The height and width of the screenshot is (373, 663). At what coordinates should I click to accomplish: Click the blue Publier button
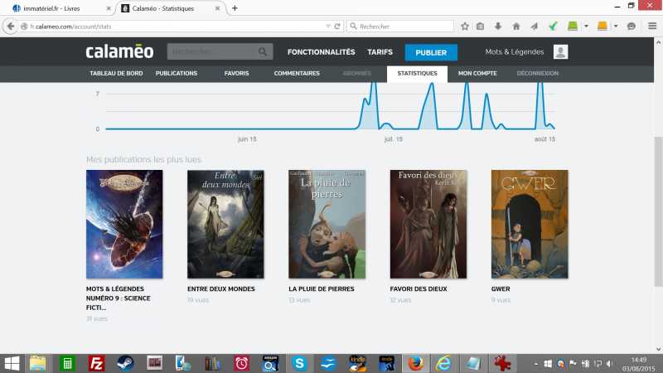click(x=431, y=52)
